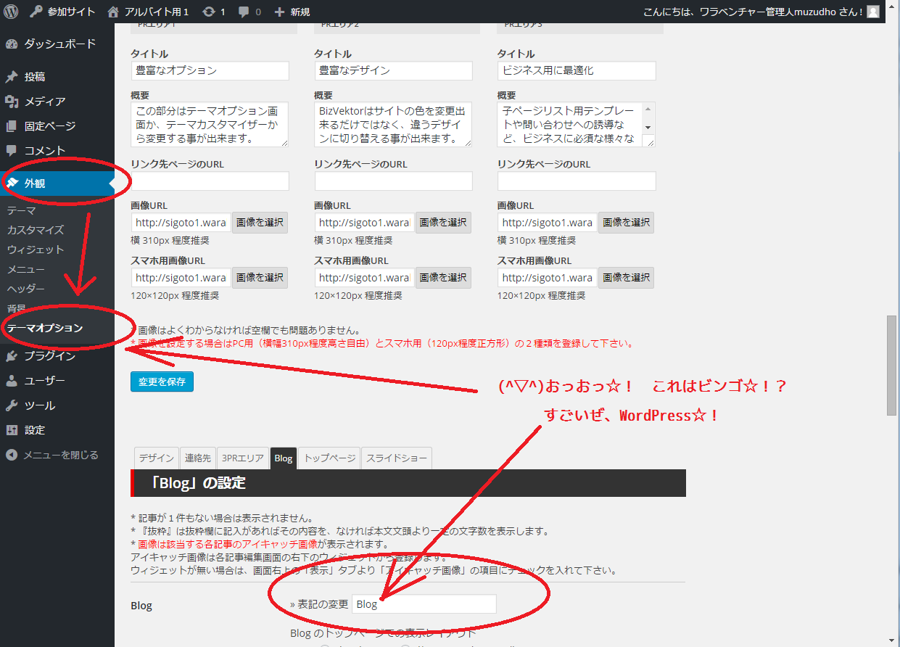Screen dimensions: 900x647
Task: Click 画像を選択 for second column スマホ用画像URL
Action: click(x=443, y=277)
